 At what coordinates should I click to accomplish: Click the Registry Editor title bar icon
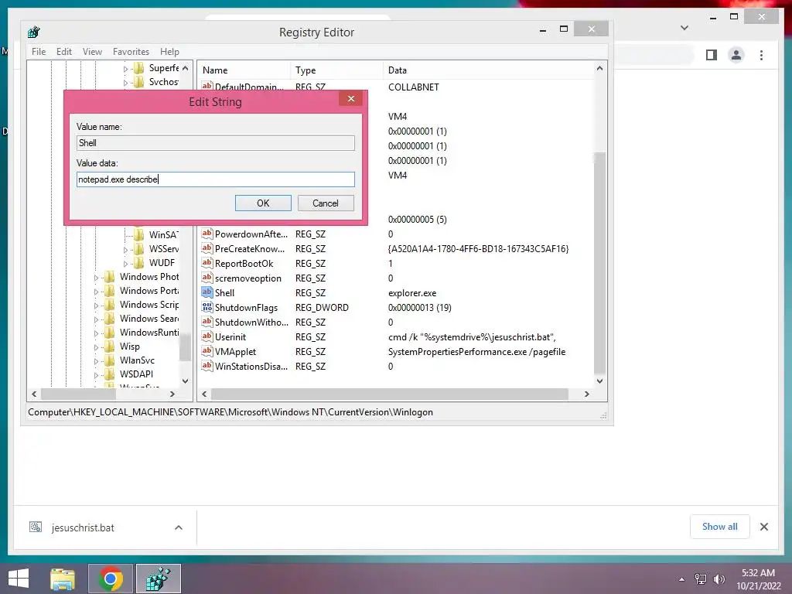[34, 32]
